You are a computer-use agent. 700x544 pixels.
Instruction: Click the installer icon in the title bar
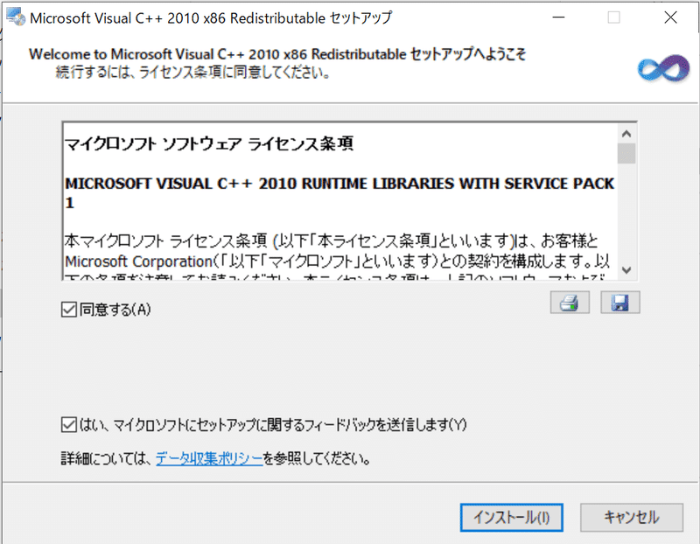coord(16,17)
